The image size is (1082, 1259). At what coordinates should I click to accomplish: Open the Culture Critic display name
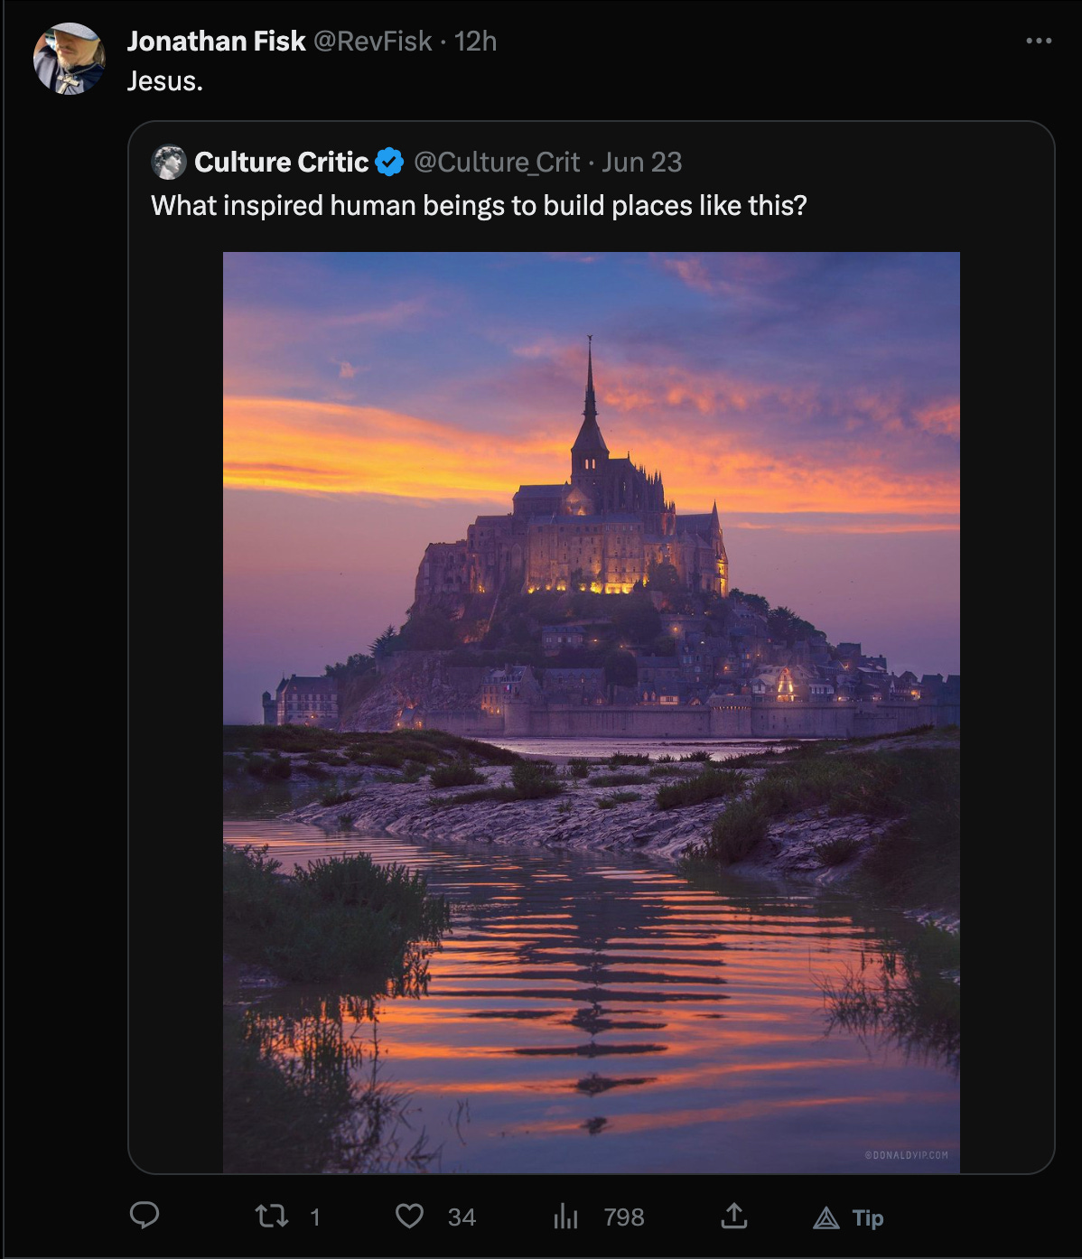click(x=281, y=163)
